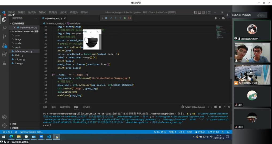Image resolution: width=272 pixels, height=144 pixels.
Task: Run the Python file with play button
Action: 216,18
